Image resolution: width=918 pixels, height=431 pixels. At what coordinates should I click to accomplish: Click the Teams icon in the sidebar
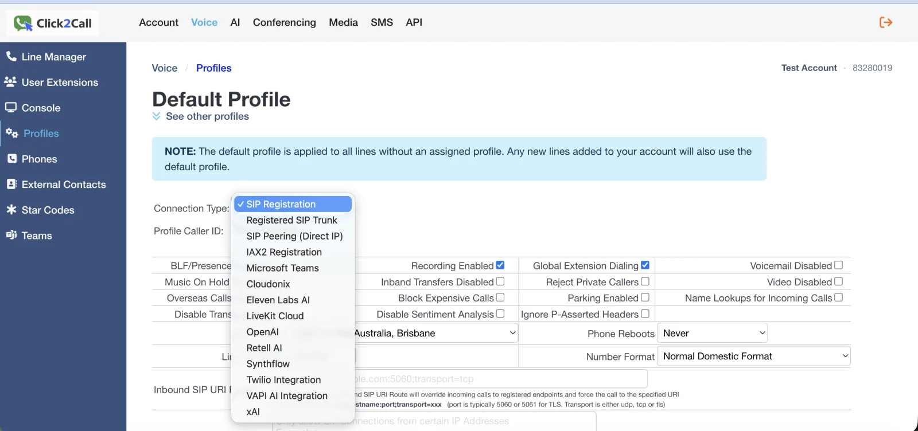[11, 235]
